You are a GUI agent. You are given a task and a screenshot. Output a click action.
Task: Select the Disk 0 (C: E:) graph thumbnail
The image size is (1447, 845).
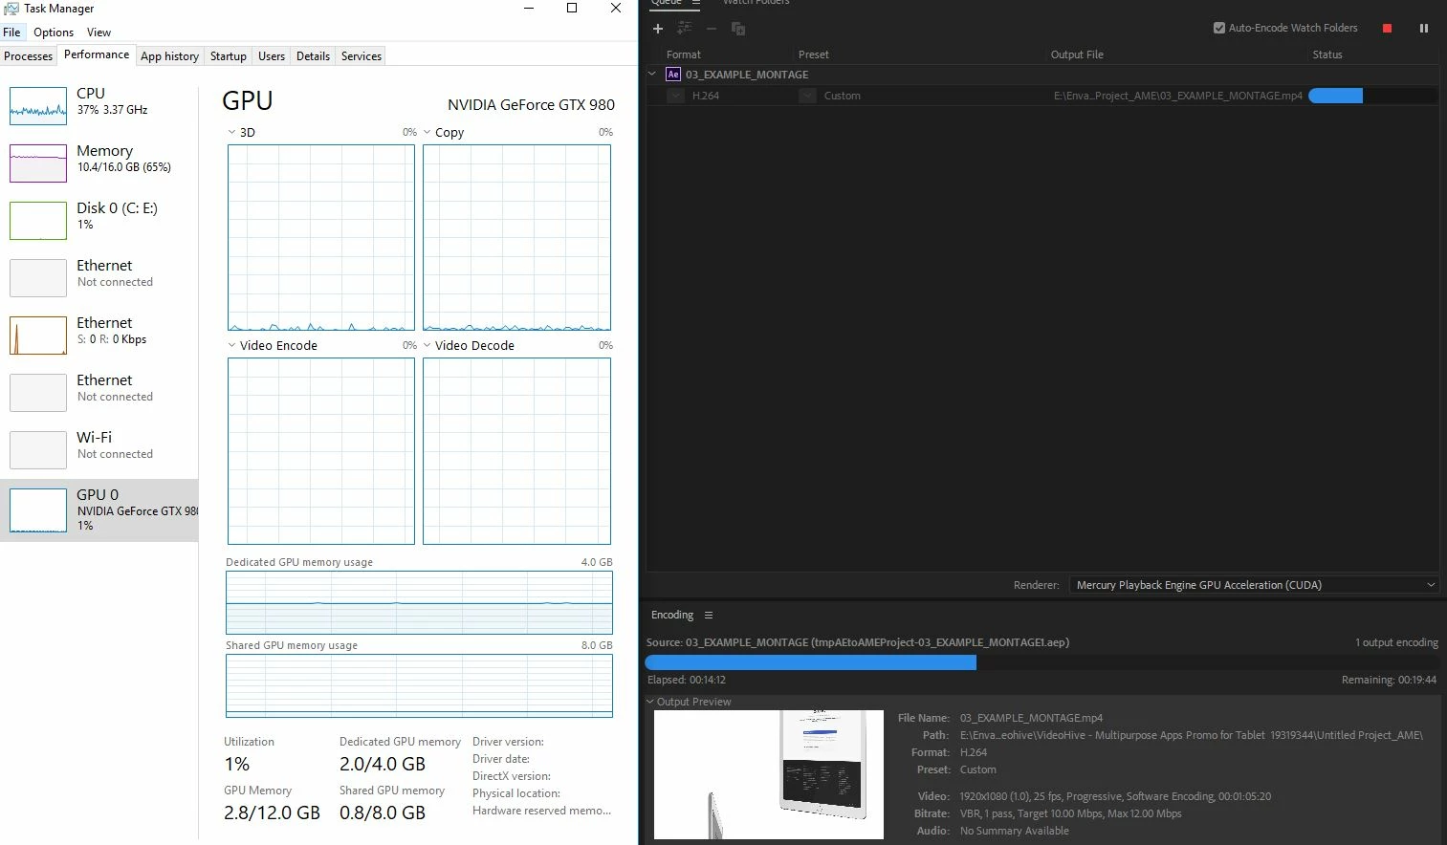coord(38,220)
